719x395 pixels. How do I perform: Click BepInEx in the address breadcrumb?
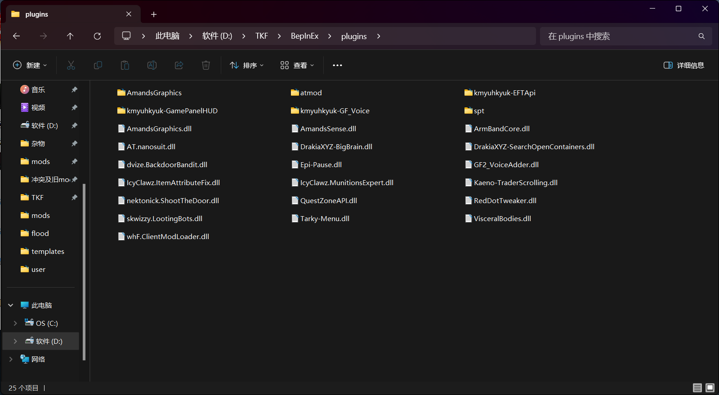click(304, 36)
